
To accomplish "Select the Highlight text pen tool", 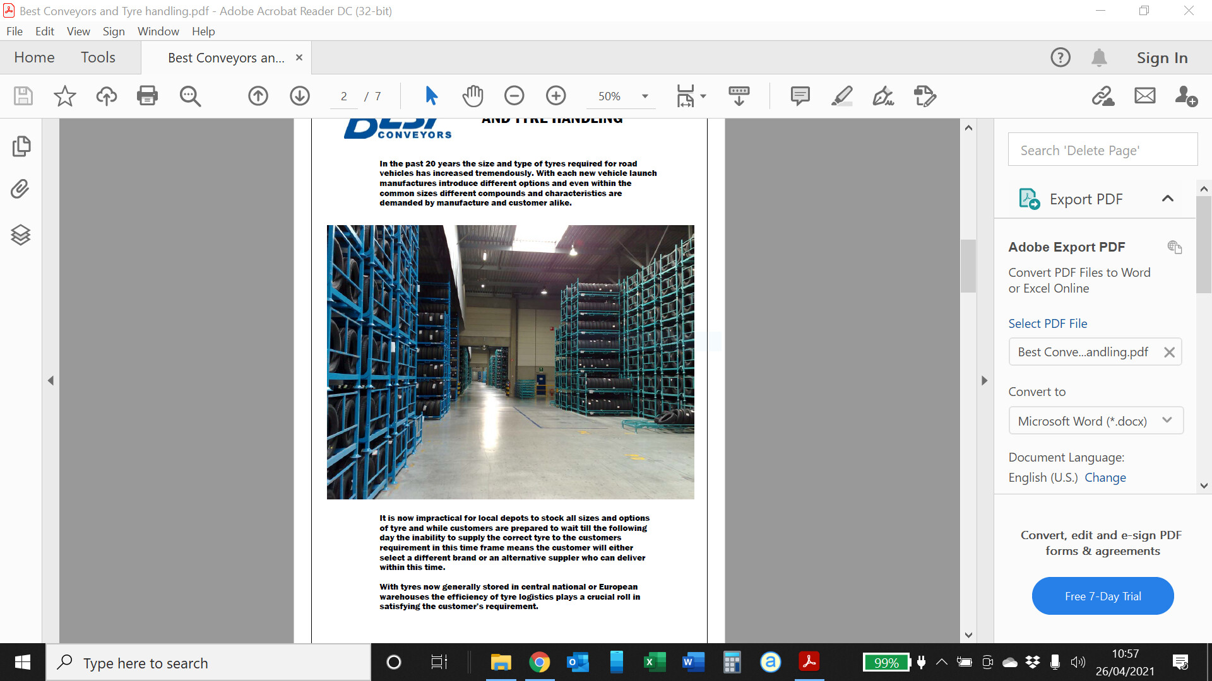I will tap(841, 96).
